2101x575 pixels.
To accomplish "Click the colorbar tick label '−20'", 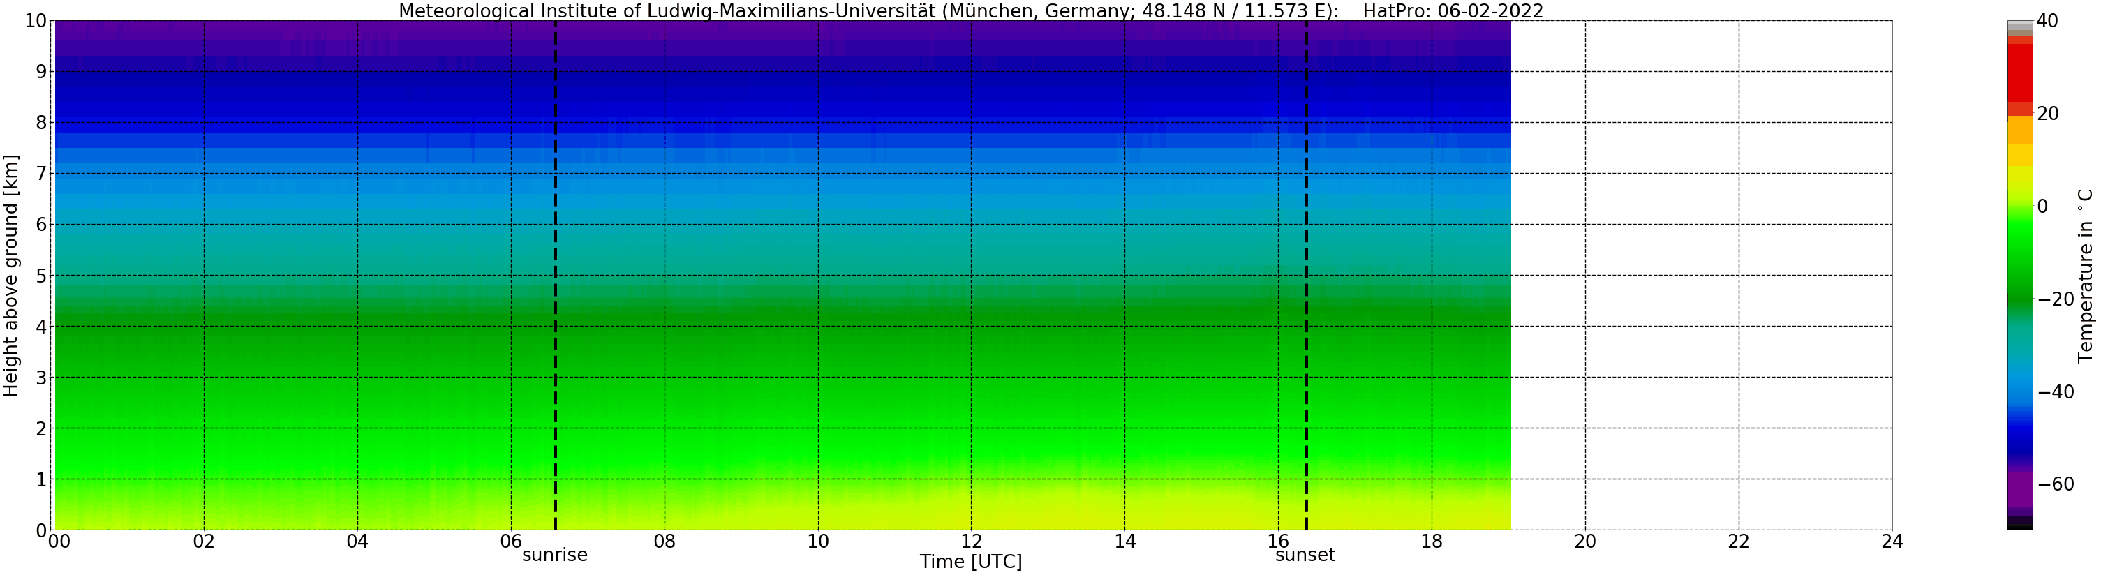I will (x=2056, y=299).
